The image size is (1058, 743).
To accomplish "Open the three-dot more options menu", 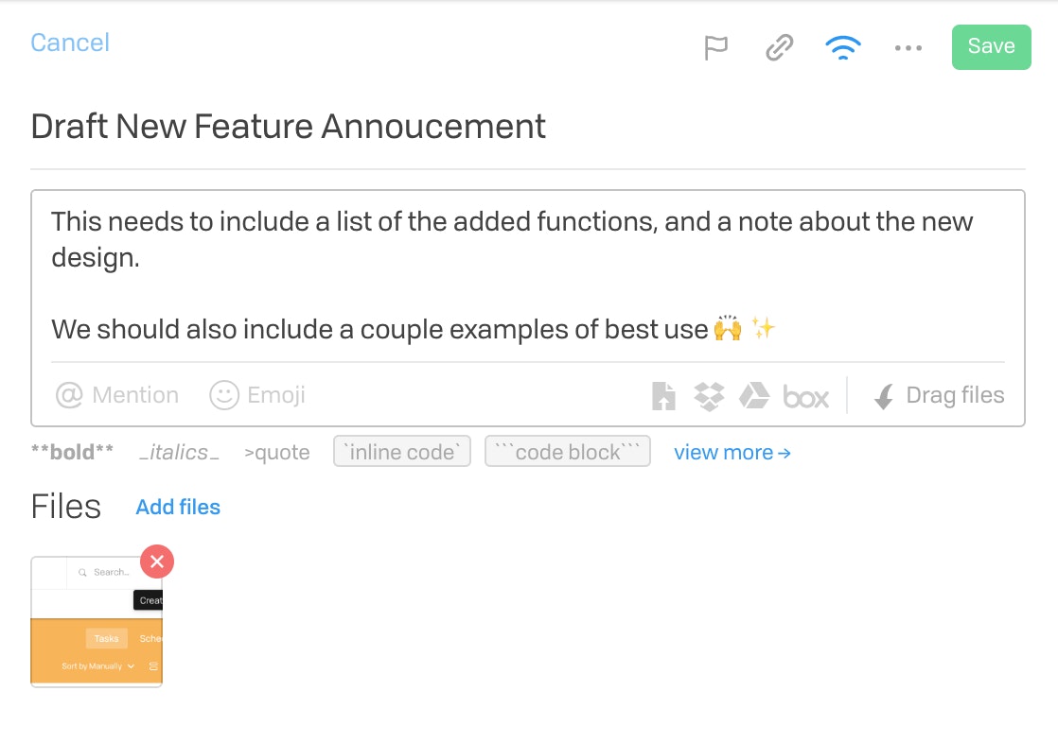I will tap(908, 47).
